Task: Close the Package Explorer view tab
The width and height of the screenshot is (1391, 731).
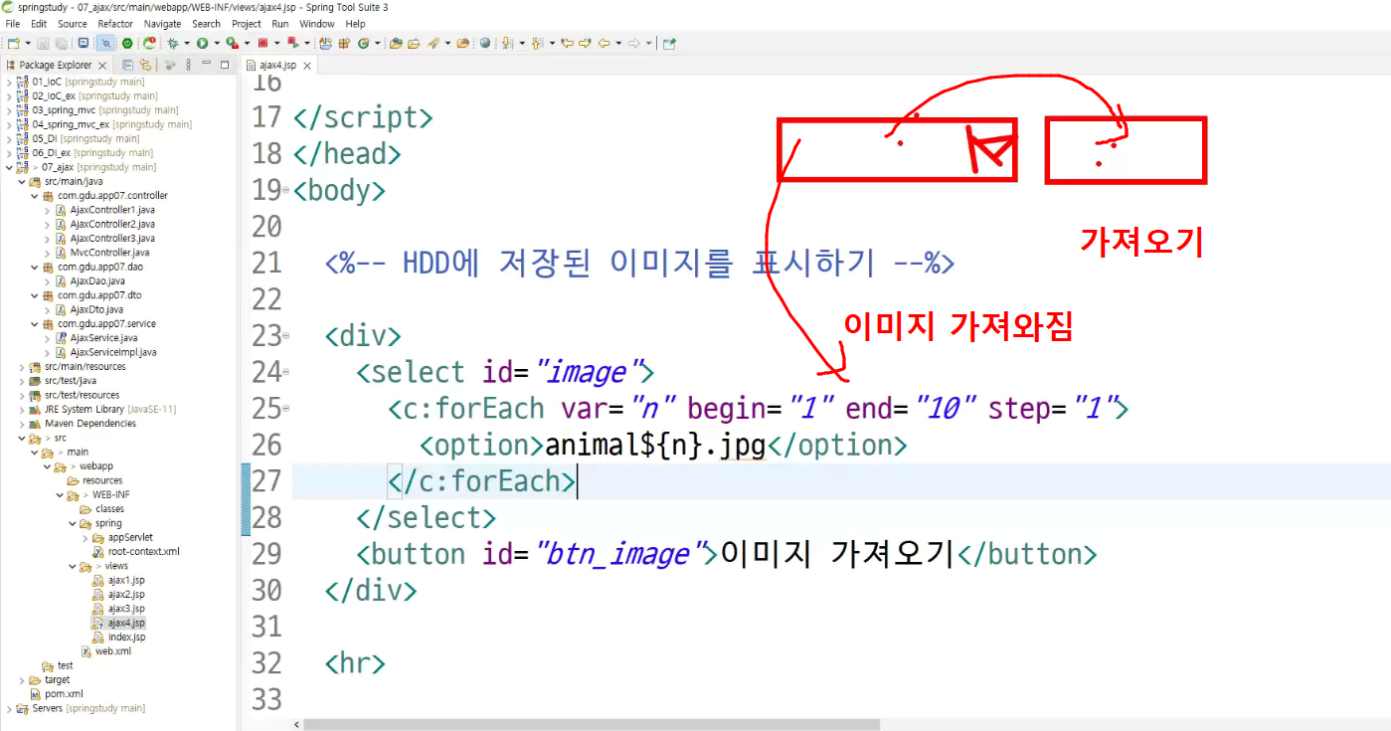Action: point(102,66)
